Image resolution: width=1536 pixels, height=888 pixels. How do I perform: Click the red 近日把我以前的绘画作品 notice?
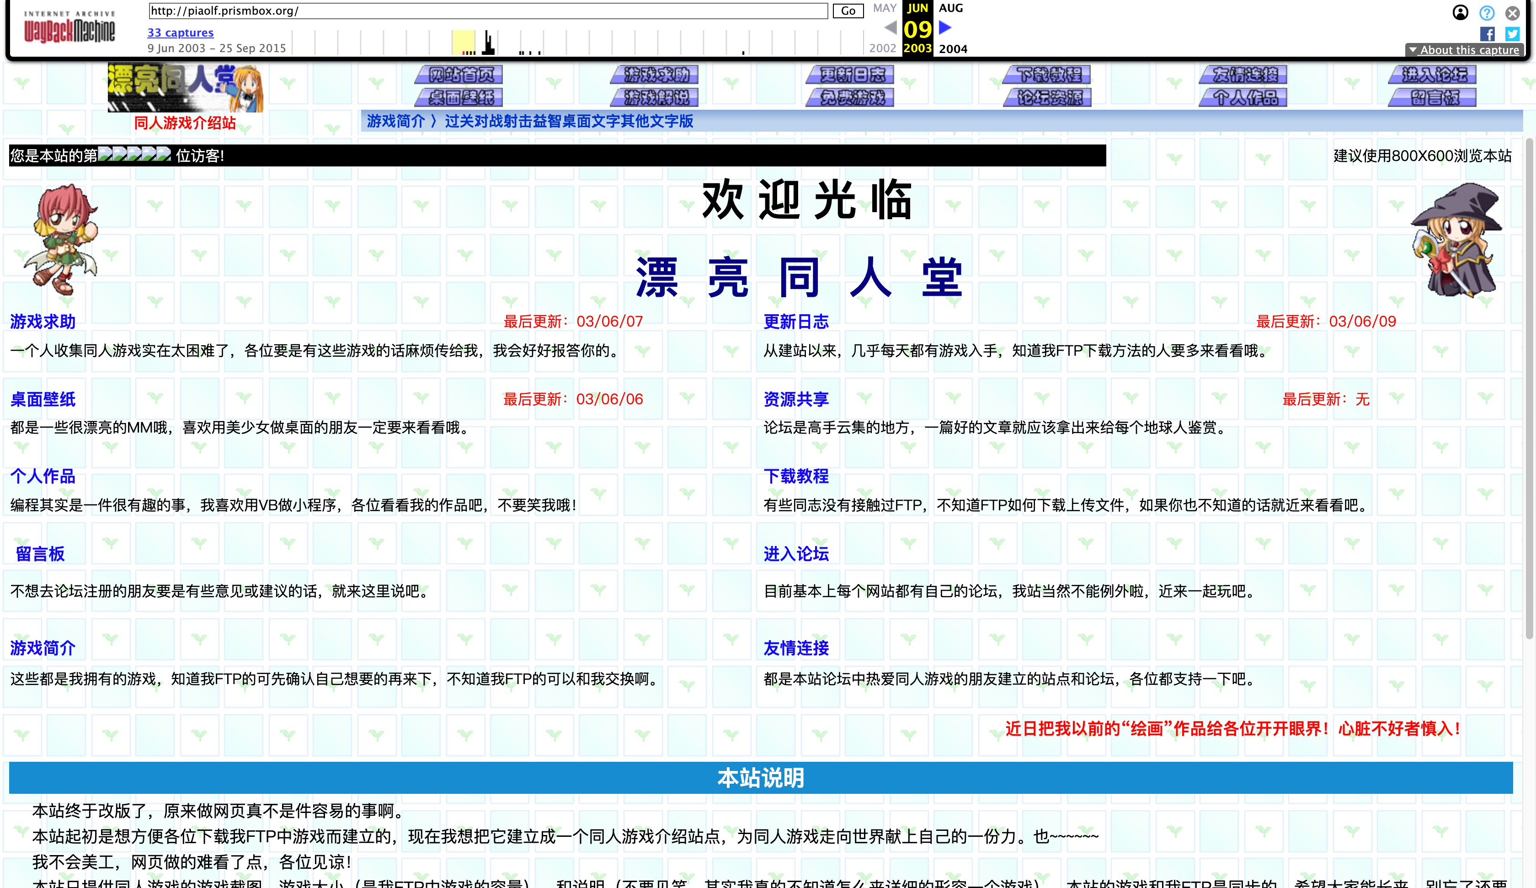click(1232, 728)
